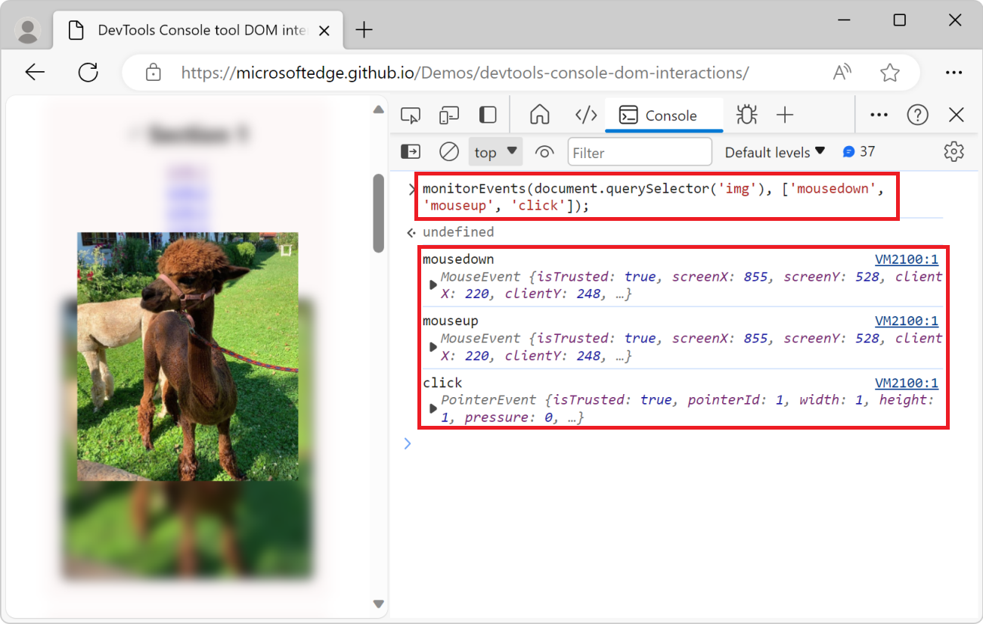The height and width of the screenshot is (624, 983).
Task: Open the DevTools Welcome home panel
Action: (x=539, y=114)
